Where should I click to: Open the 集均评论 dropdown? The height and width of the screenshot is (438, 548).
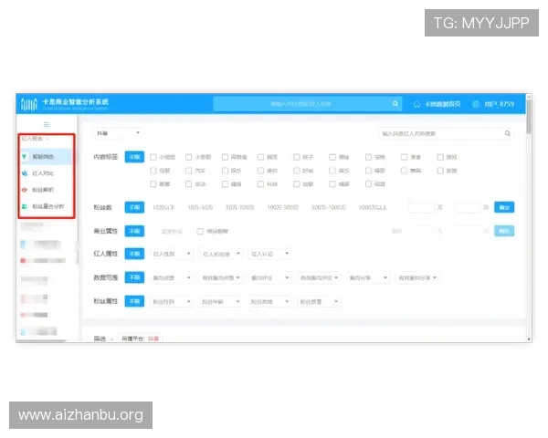[x=269, y=278]
